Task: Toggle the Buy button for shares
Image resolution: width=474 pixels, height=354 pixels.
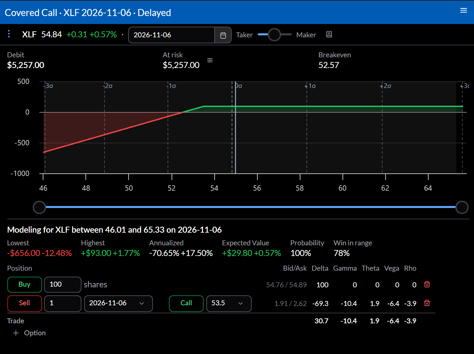Action: pyautogui.click(x=25, y=284)
